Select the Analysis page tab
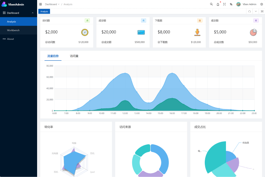This screenshot has height=177, width=265. [x=44, y=11]
